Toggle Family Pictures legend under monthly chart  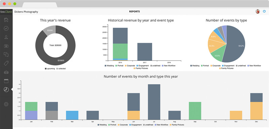[x=177, y=125]
